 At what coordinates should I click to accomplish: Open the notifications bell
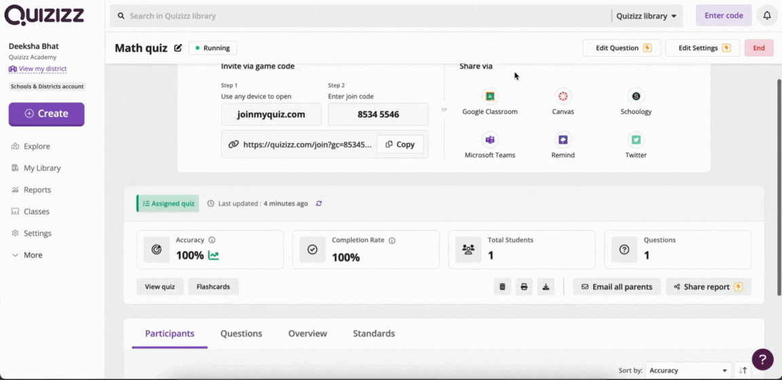pyautogui.click(x=767, y=16)
